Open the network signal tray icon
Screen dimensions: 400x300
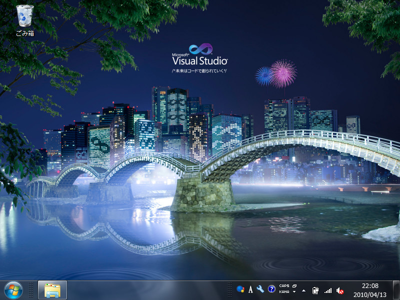click(x=328, y=290)
